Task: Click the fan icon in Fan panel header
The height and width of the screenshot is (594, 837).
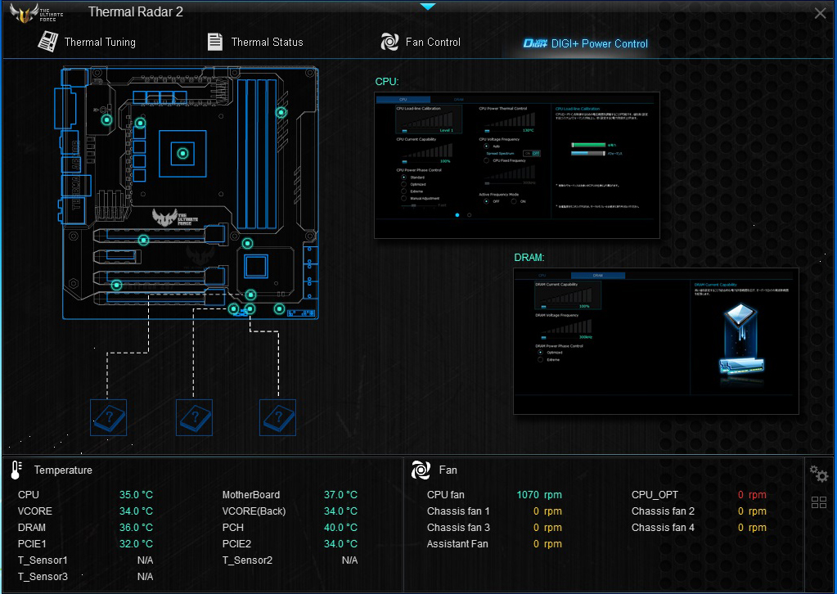Action: click(421, 470)
